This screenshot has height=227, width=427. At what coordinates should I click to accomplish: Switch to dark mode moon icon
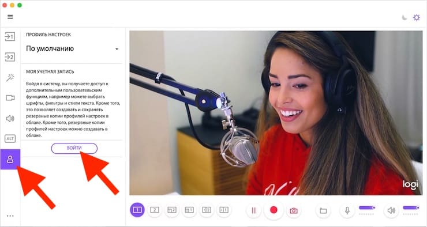point(404,18)
